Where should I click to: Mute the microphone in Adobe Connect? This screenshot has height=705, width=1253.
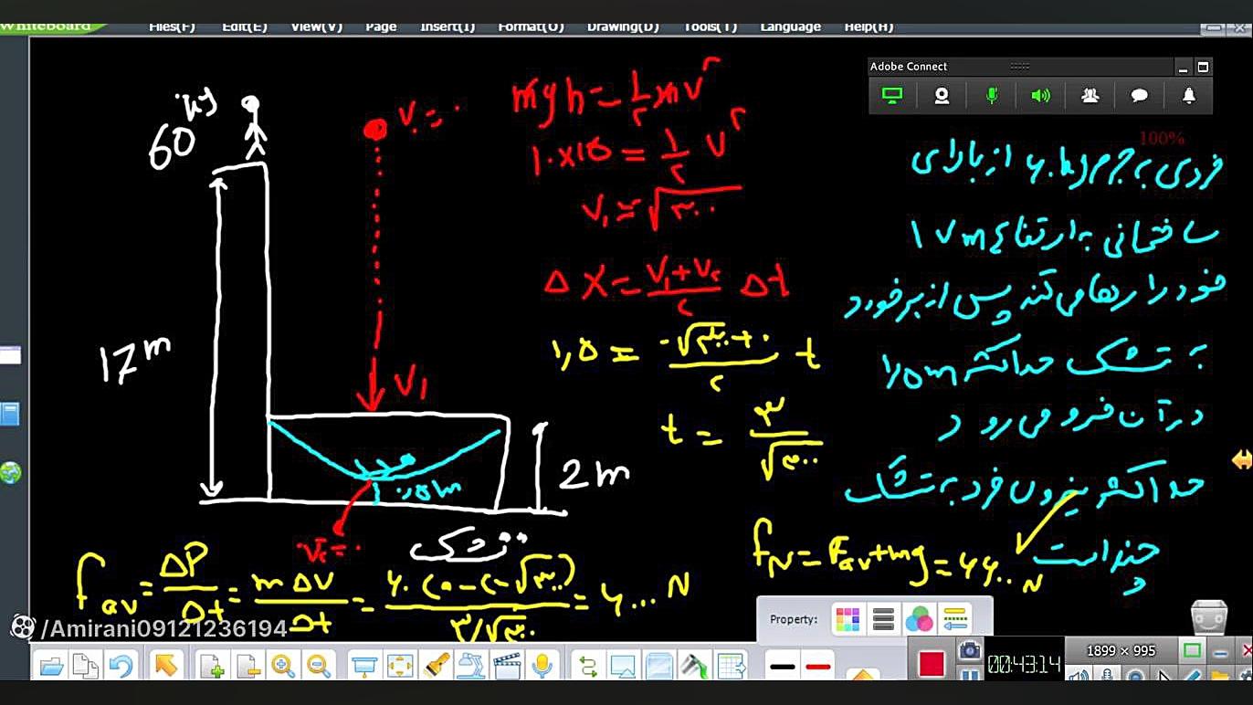pos(992,96)
